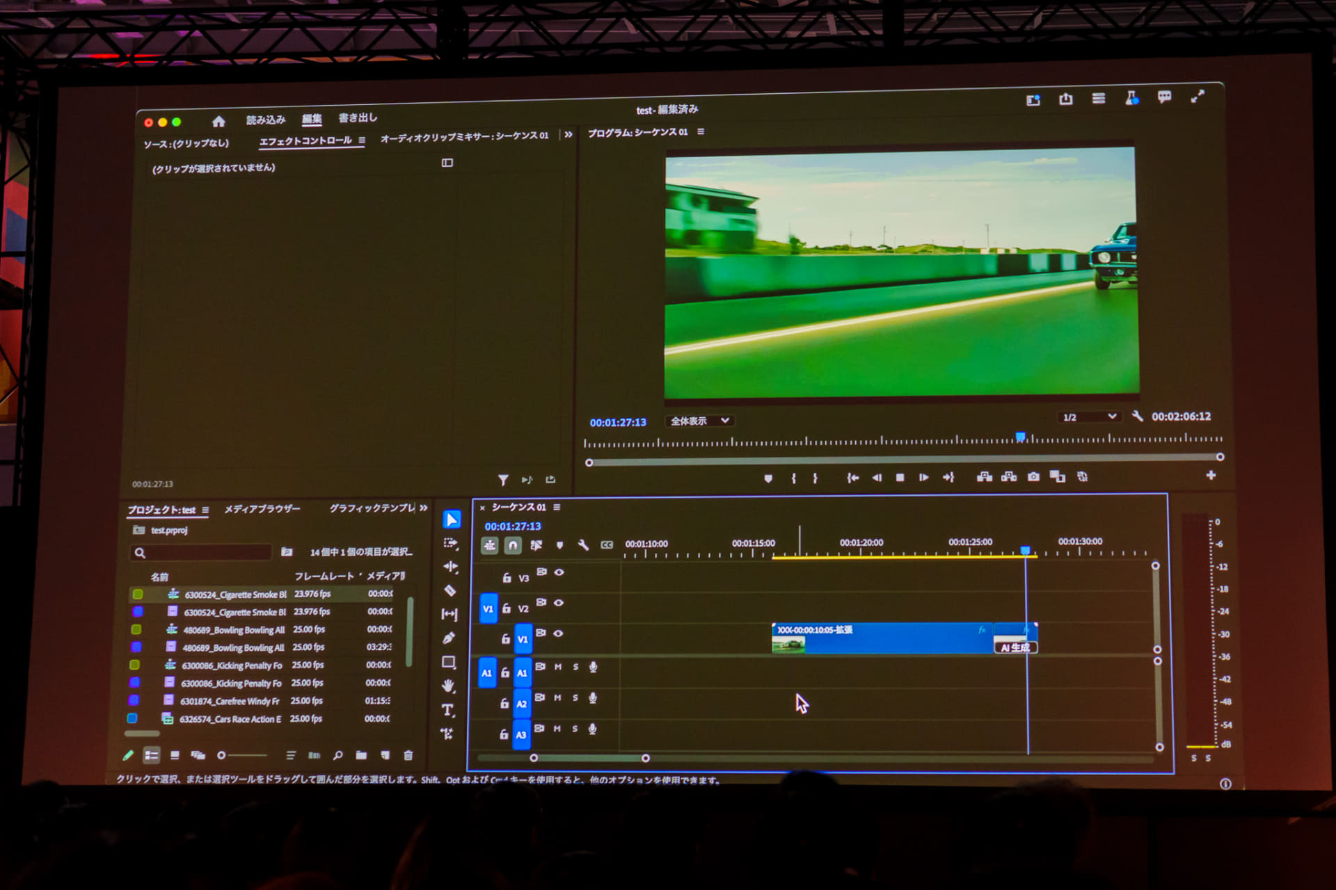Click the Home button near 読み込み

(x=219, y=120)
